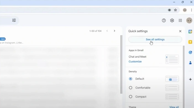The image size is (194, 108).
Task: Go to the next page of emails
Action: tap(114, 31)
